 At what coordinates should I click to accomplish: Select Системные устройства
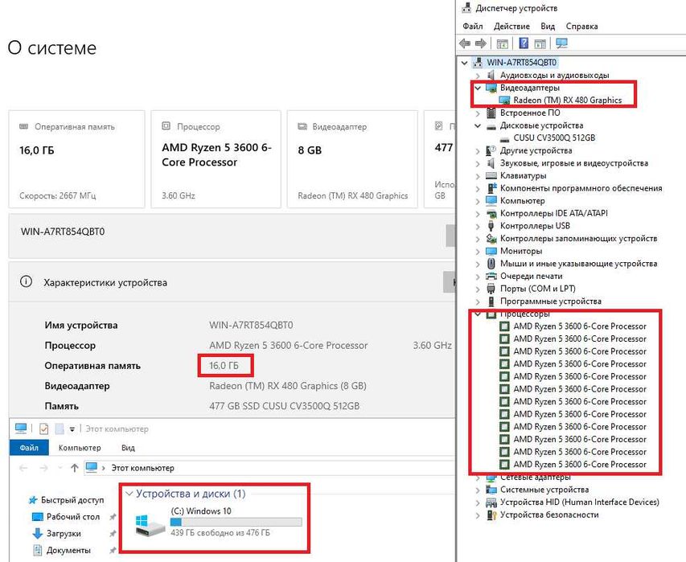[x=544, y=490]
